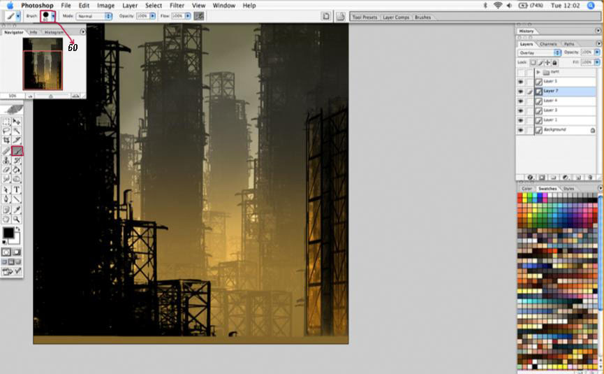Image resolution: width=604 pixels, height=374 pixels.
Task: Select the Paint Bucket tool
Action: pyautogui.click(x=17, y=170)
